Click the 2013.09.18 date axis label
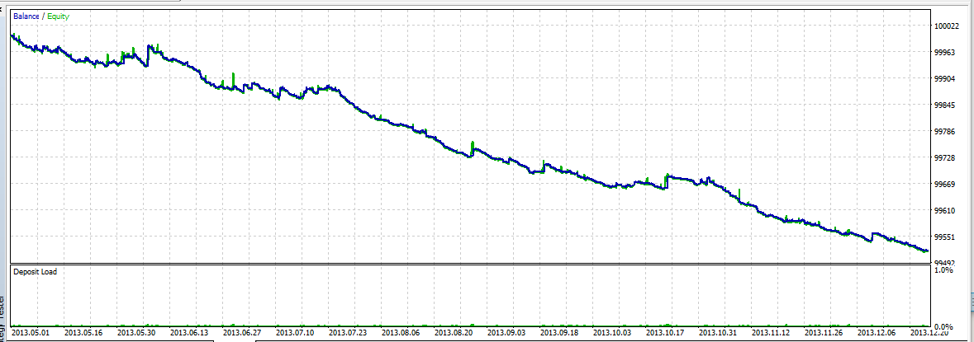Viewport: 974px width, 342px height. [x=558, y=332]
